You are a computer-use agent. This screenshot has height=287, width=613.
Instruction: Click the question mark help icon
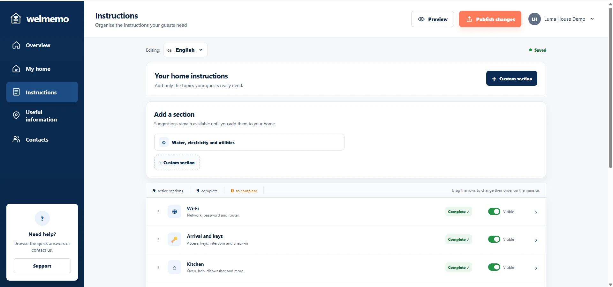(42, 218)
